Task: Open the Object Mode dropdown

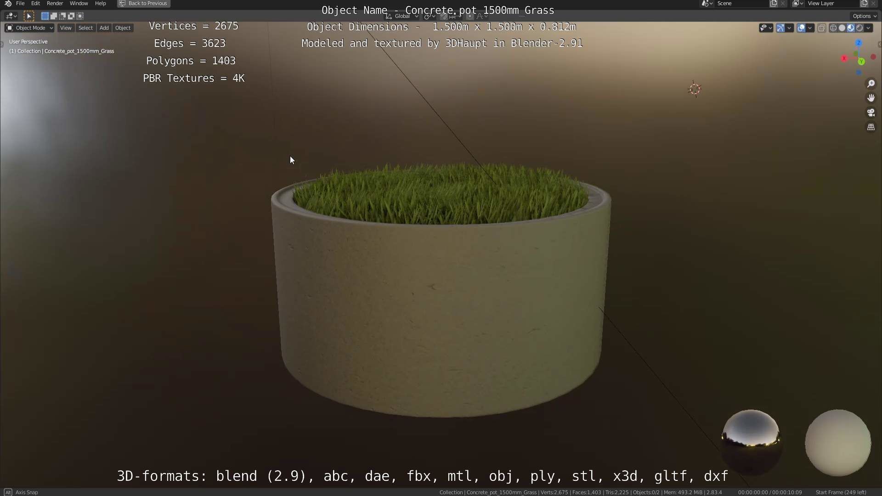Action: pyautogui.click(x=29, y=28)
